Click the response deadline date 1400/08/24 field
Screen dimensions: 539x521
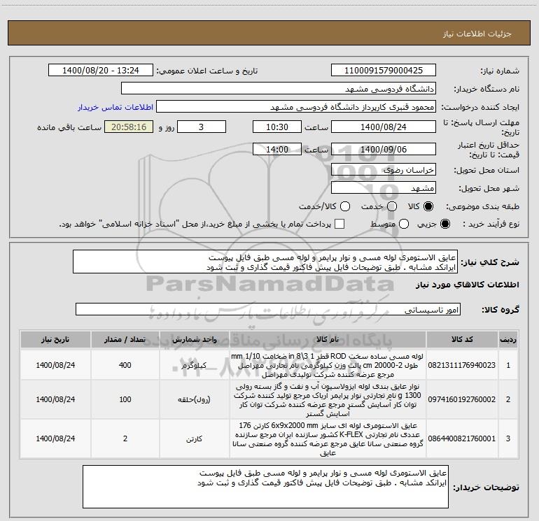pyautogui.click(x=384, y=127)
